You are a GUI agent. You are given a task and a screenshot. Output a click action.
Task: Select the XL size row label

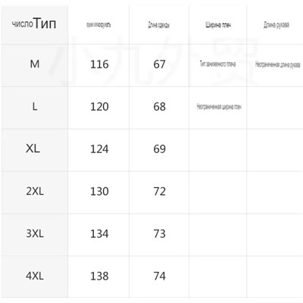tap(33, 148)
